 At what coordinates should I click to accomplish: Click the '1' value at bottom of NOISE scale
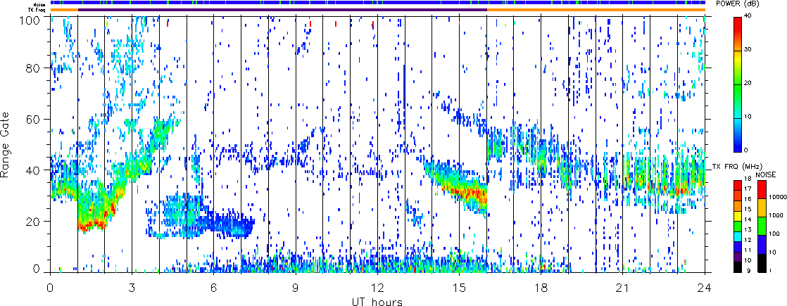(770, 270)
